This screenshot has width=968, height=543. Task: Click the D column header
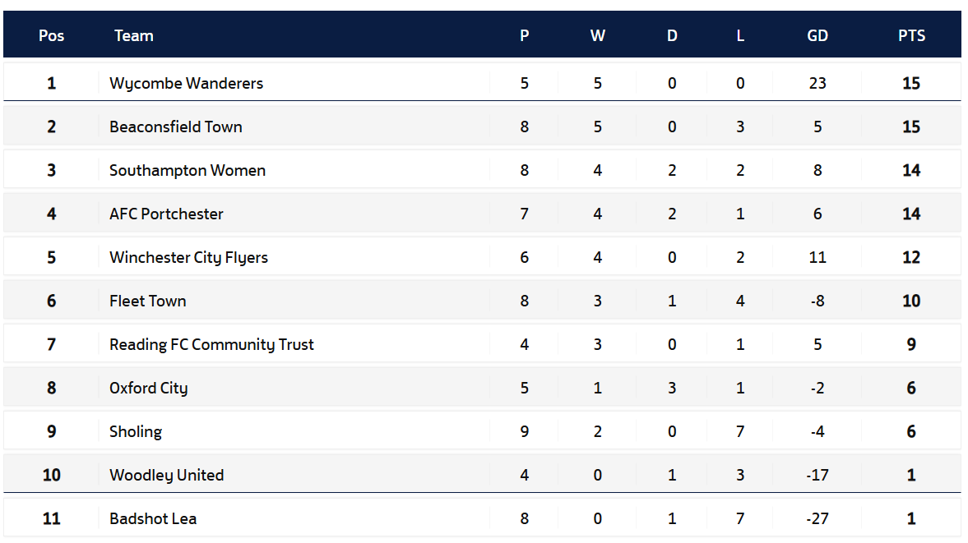(x=672, y=36)
